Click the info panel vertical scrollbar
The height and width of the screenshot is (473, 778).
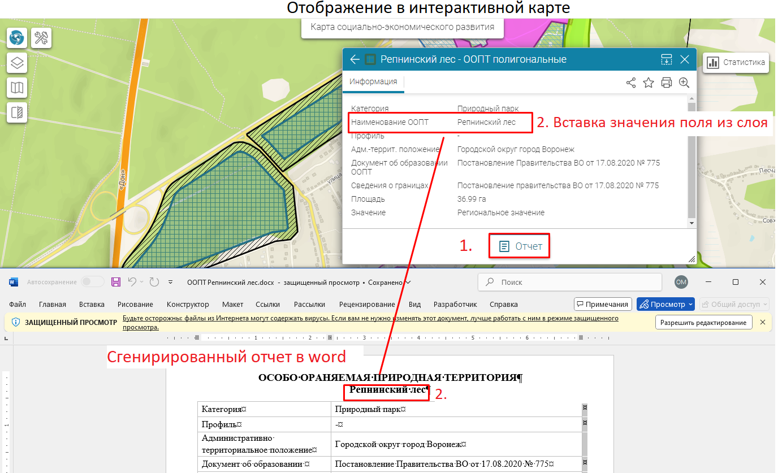(x=691, y=164)
